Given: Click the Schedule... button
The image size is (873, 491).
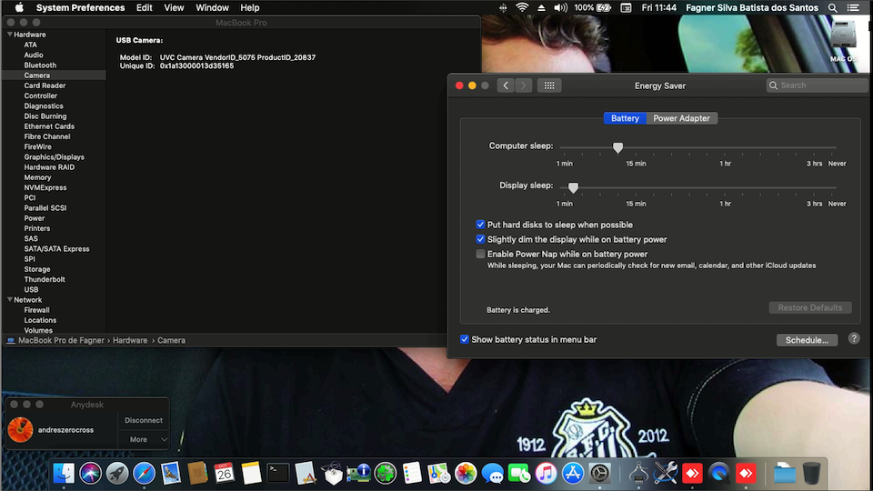Looking at the screenshot, I should 806,340.
